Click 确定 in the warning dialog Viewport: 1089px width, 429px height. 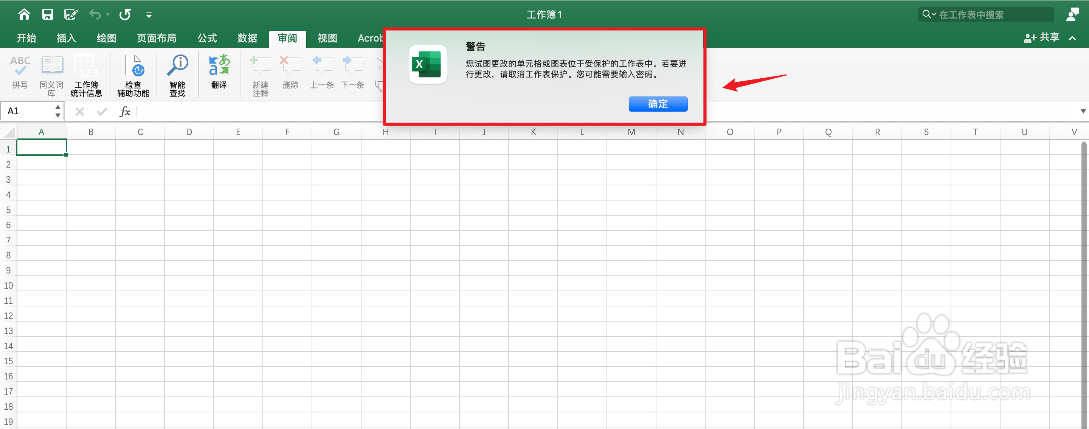658,104
